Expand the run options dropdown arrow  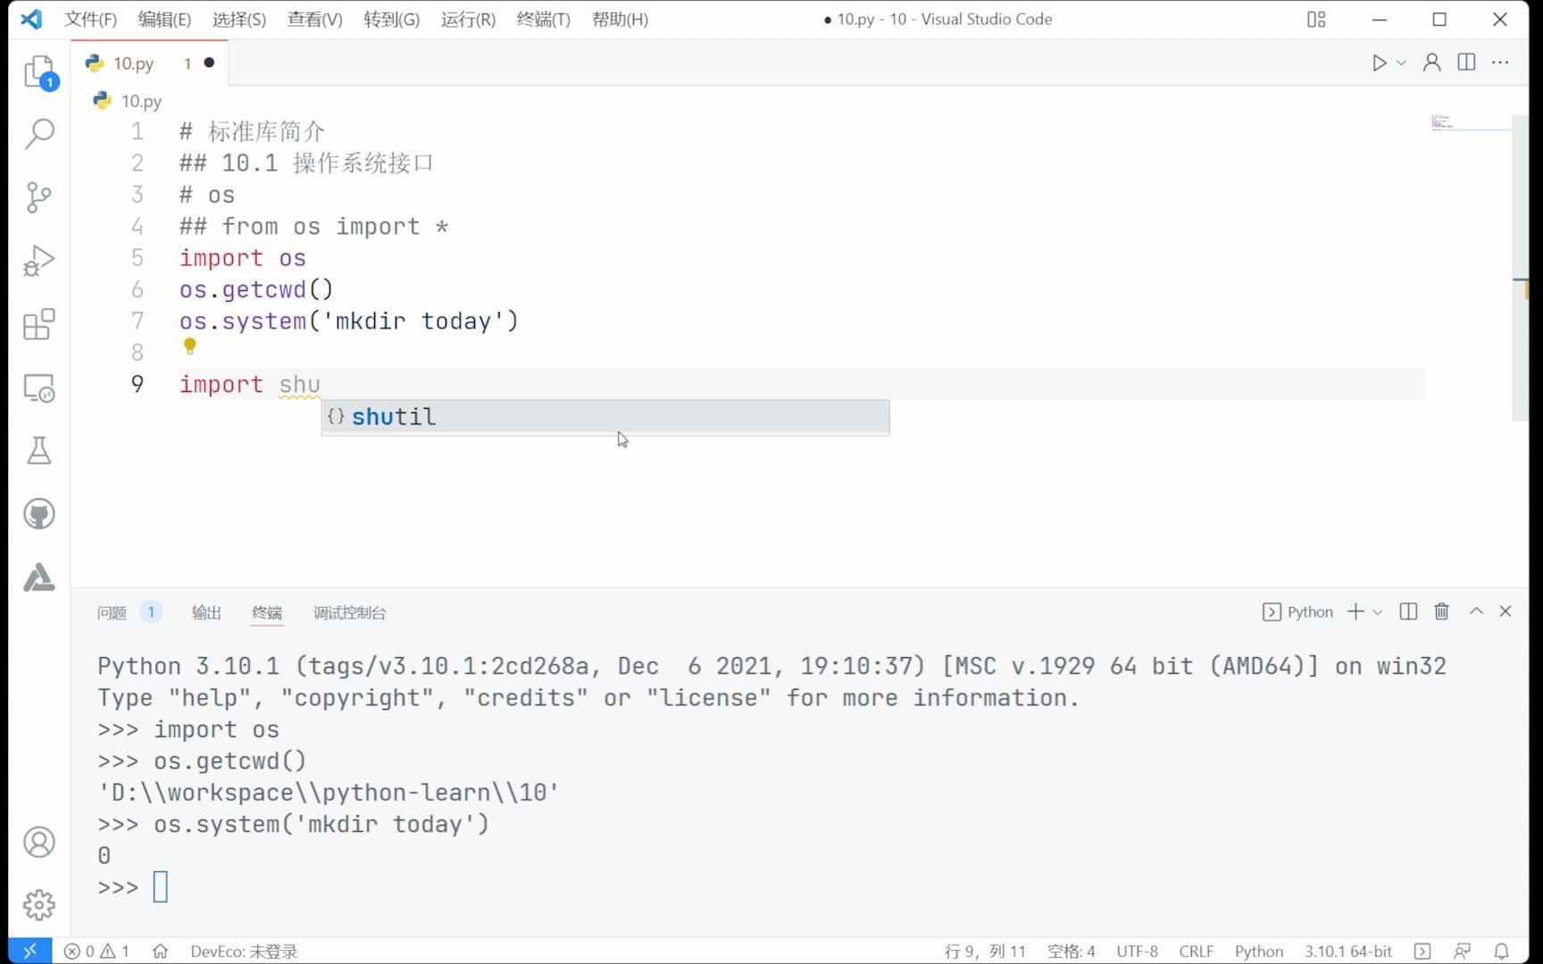(1401, 62)
